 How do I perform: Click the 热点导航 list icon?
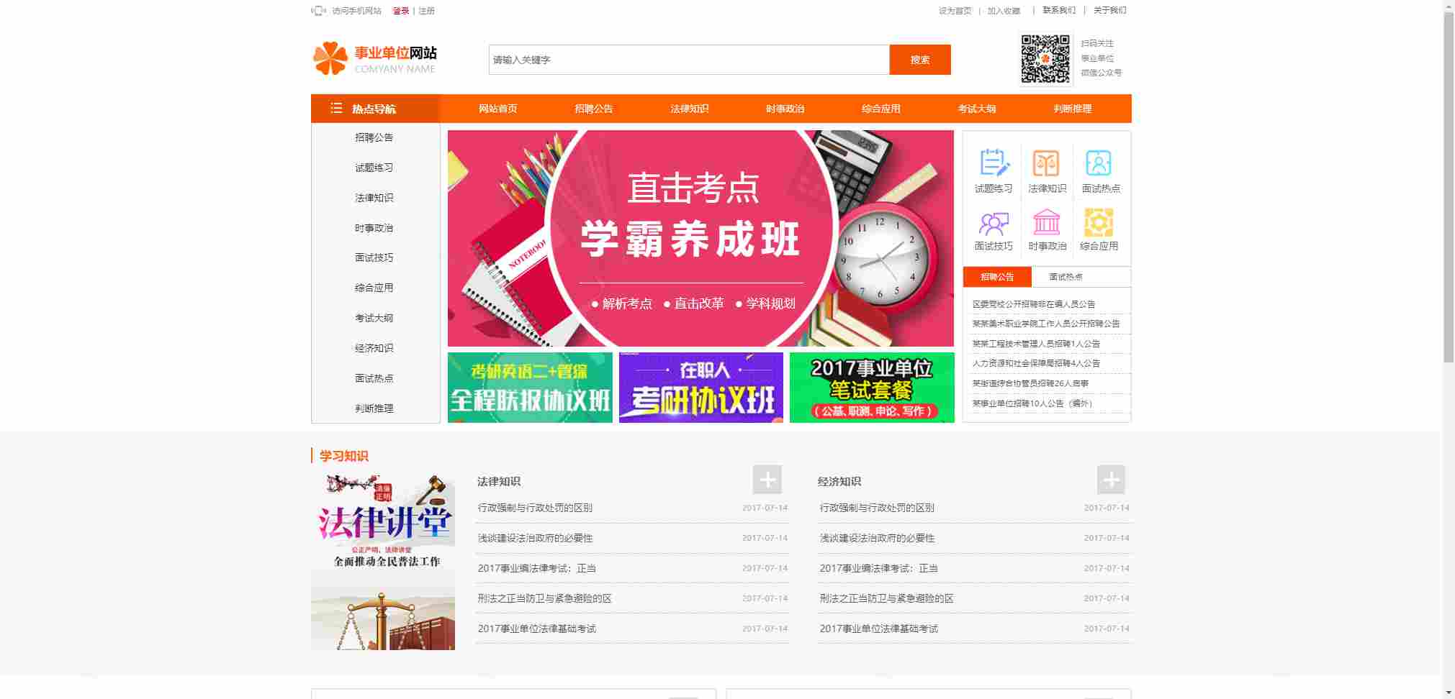coord(336,108)
